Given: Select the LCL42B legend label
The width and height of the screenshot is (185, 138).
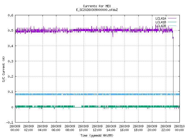Looking at the screenshot, I should pos(160,26).
